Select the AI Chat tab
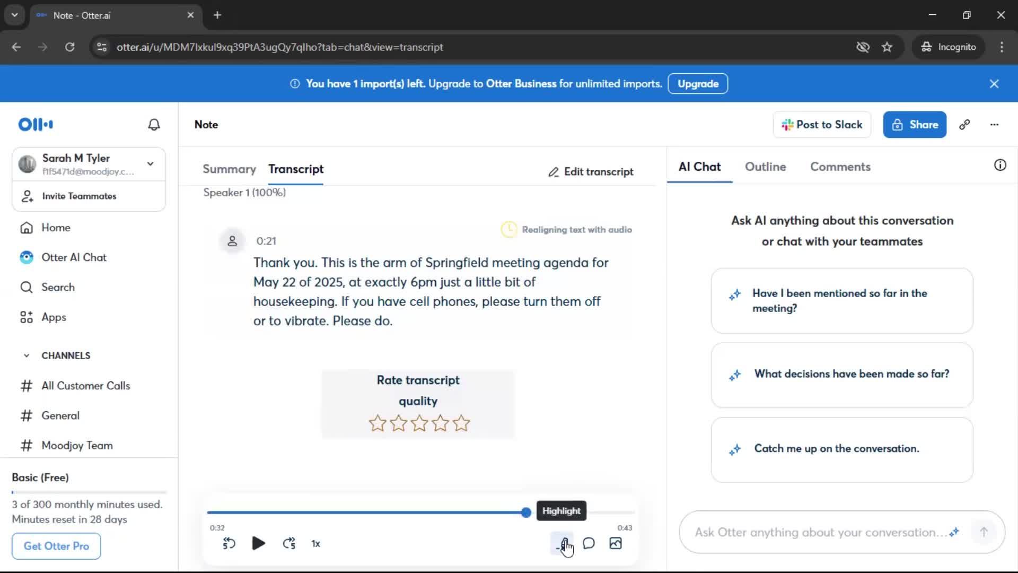 [699, 167]
